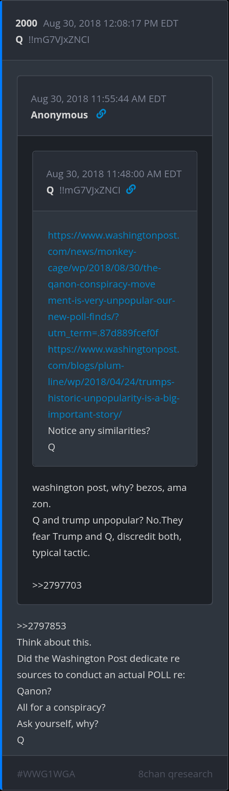The height and width of the screenshot is (791, 229).
Task: Click the !!mG7VJxZNCI tripcode in top header
Action: click(x=59, y=40)
